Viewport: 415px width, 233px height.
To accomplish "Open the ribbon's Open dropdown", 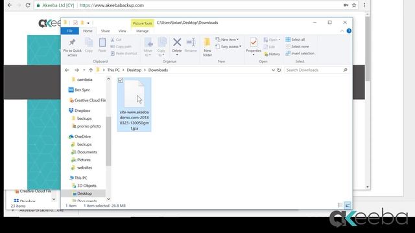I will point(272,39).
